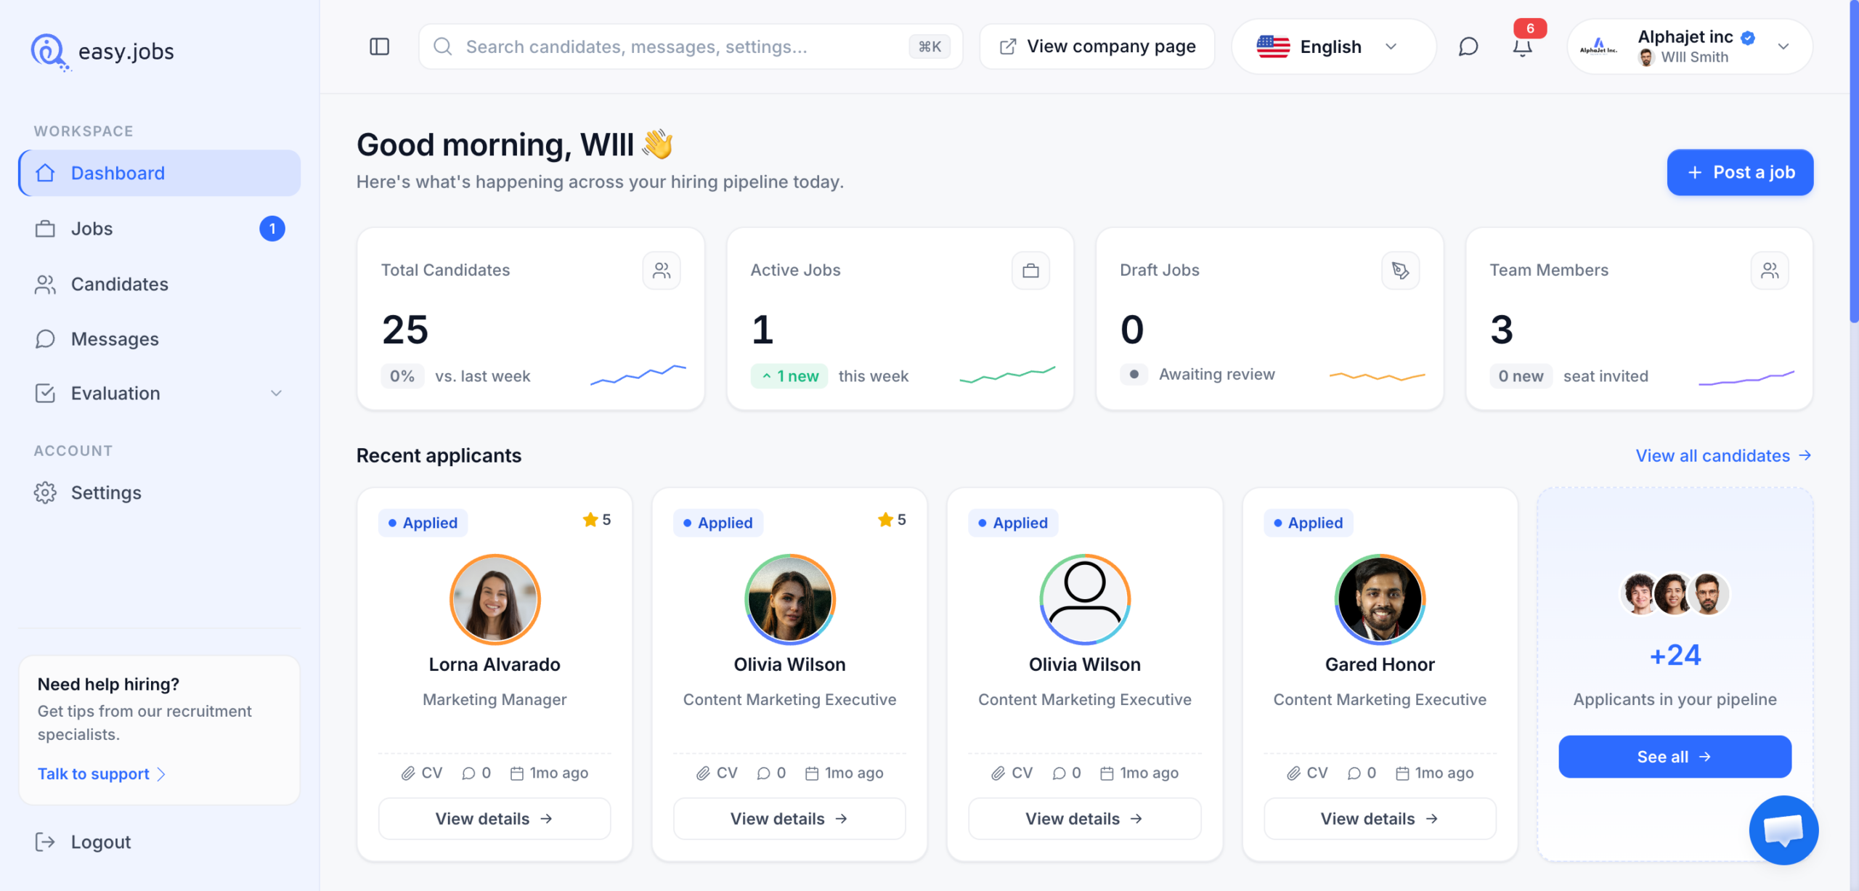1859x891 pixels.
Task: Open Candidates in the sidebar
Action: [x=160, y=284]
